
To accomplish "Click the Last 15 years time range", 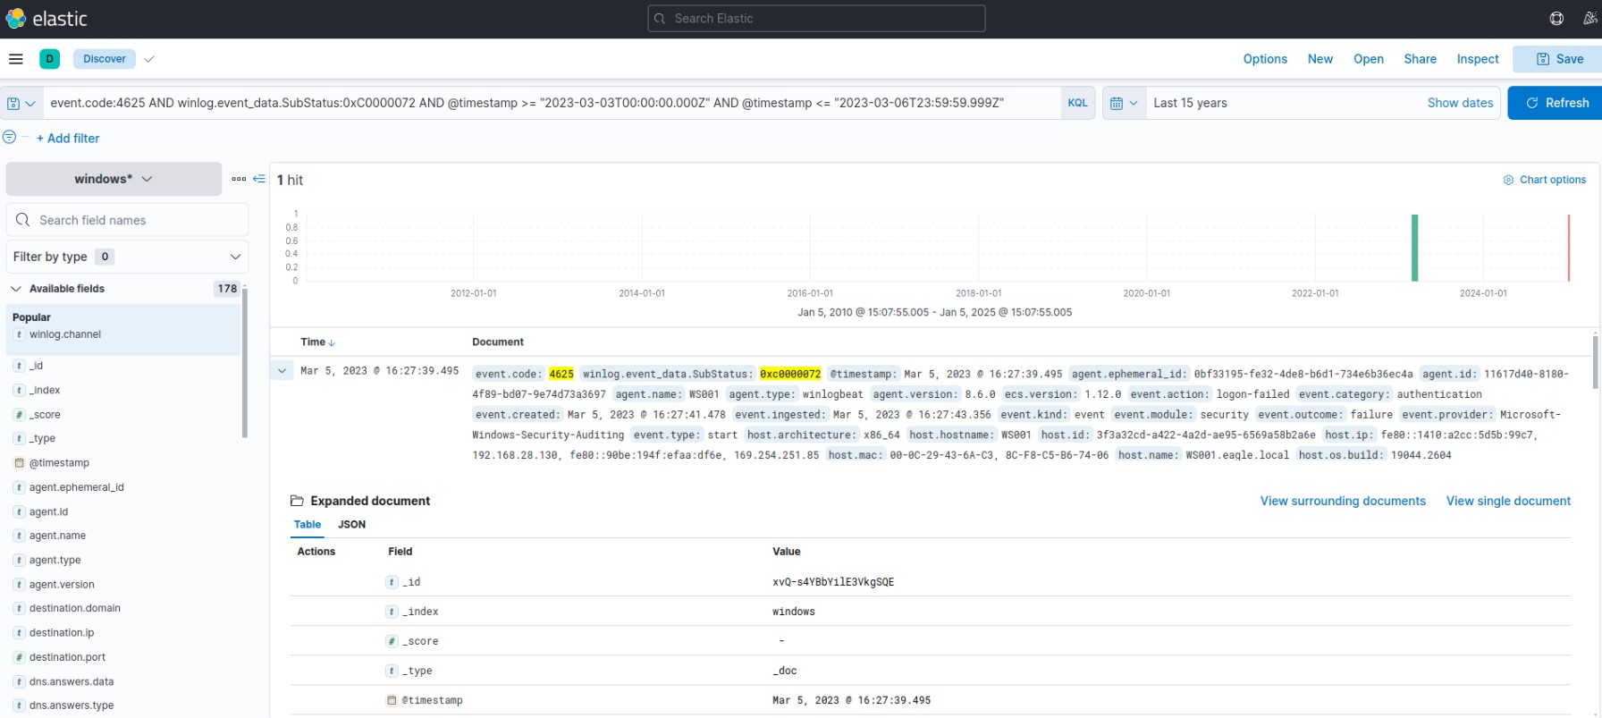I will point(1190,103).
